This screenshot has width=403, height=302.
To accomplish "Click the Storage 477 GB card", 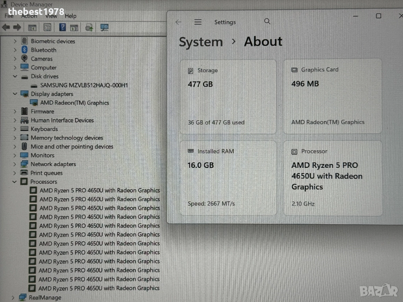I will tap(228, 96).
